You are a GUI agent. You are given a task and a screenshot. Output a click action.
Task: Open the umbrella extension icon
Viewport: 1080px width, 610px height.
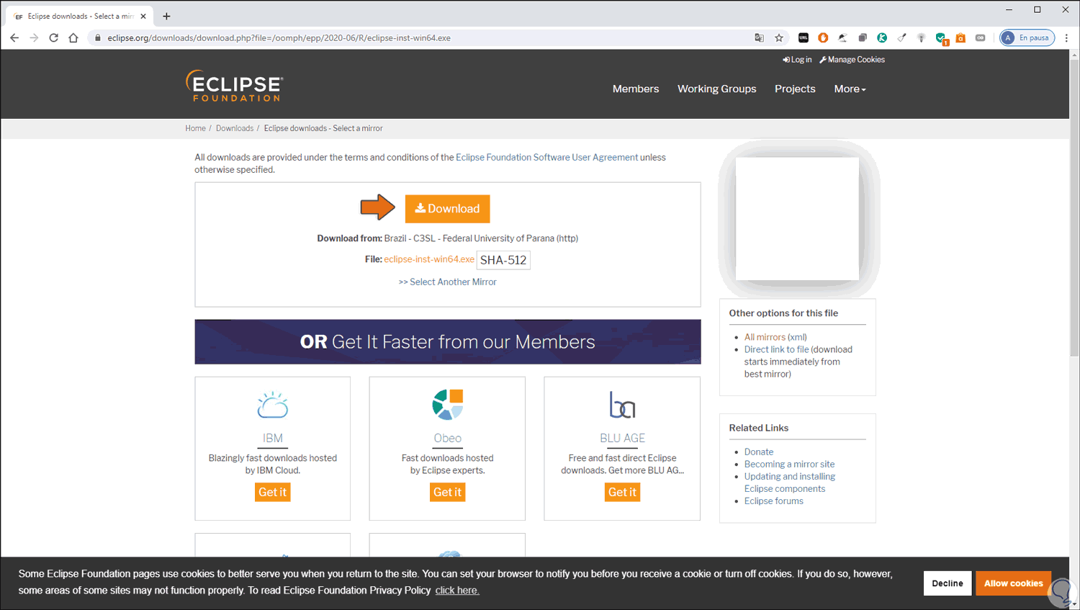tap(842, 38)
